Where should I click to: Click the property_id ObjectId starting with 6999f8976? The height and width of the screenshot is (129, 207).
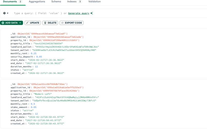coord(54,91)
